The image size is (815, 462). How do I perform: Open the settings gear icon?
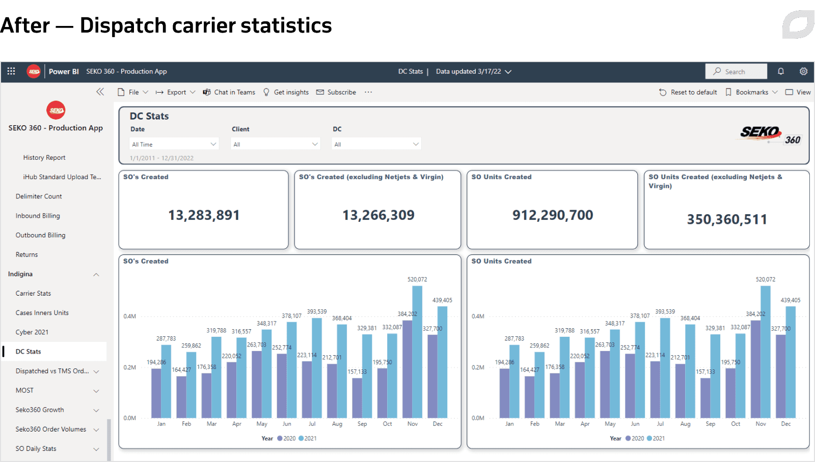(803, 71)
